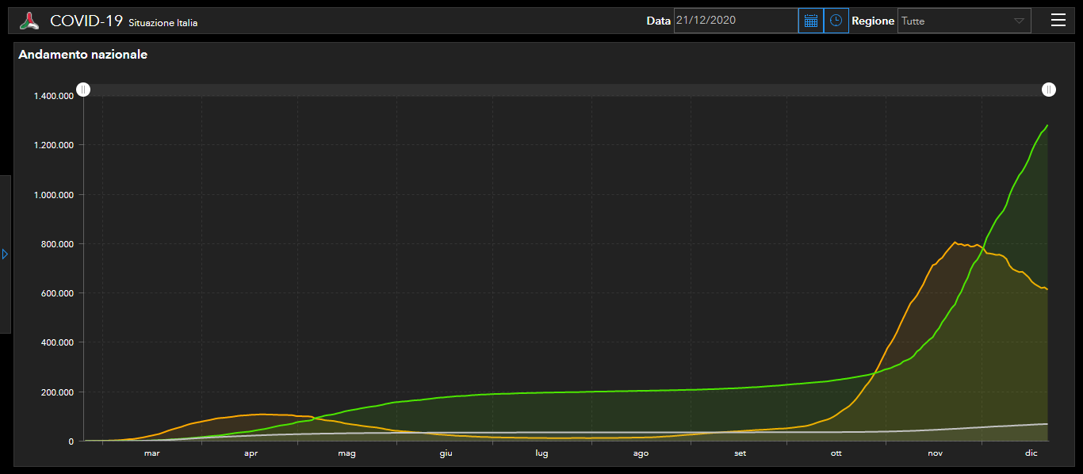Open the hamburger menu

click(1058, 21)
